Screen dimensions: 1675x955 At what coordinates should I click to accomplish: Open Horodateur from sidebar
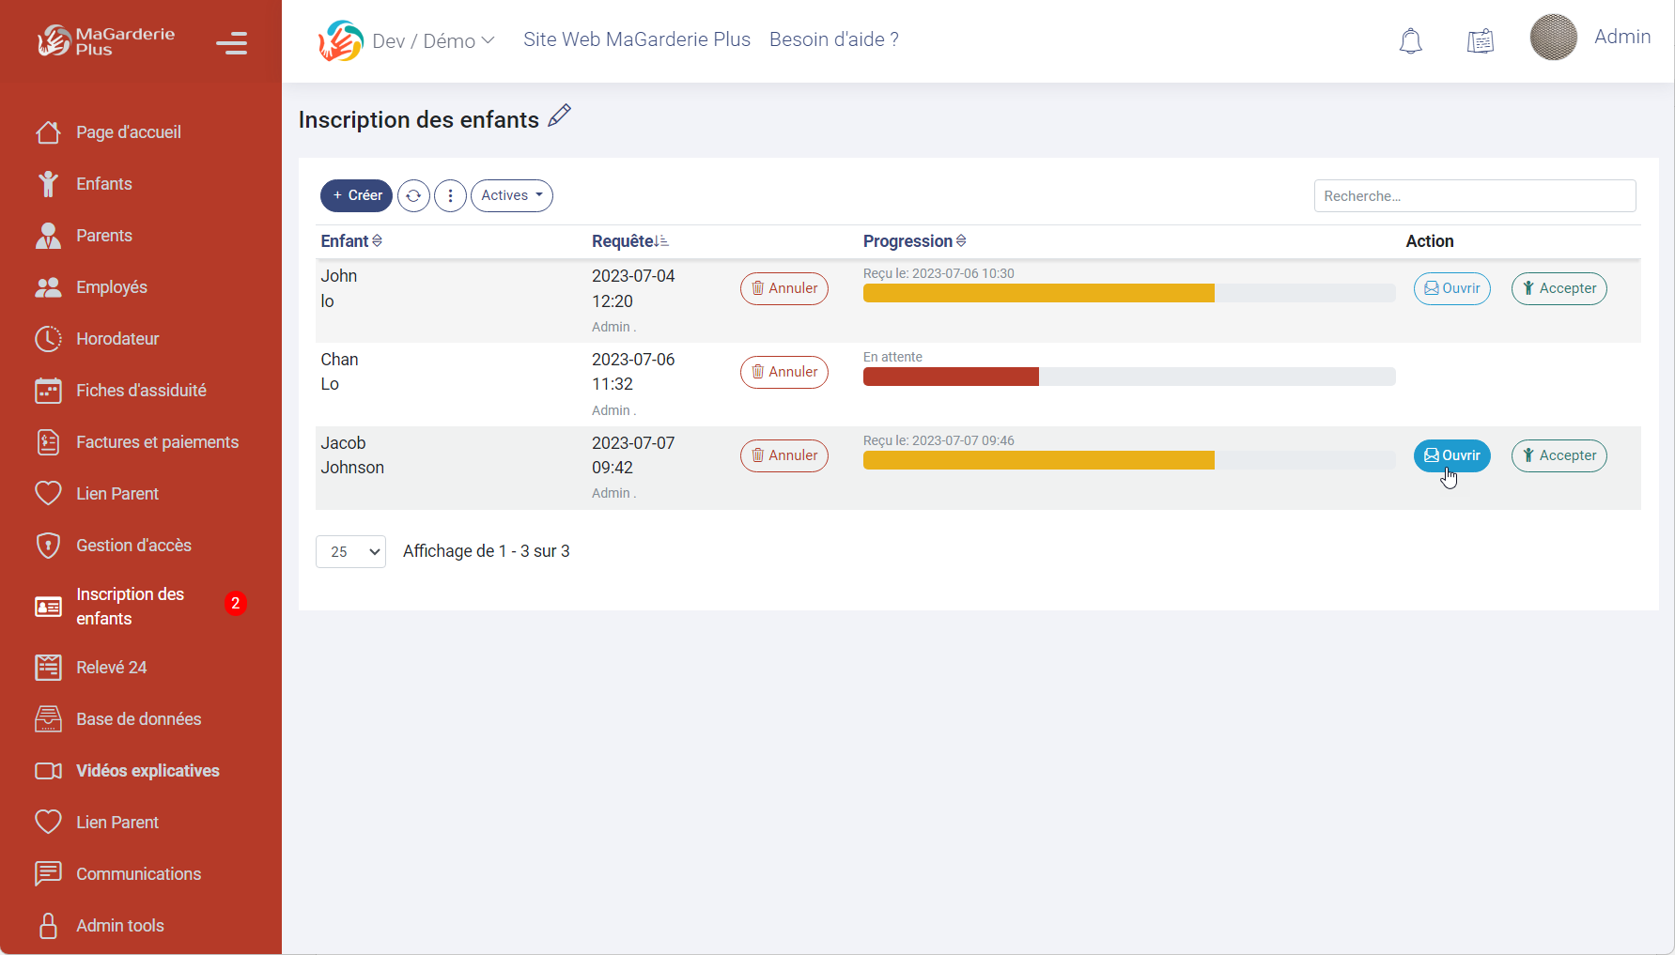click(117, 339)
